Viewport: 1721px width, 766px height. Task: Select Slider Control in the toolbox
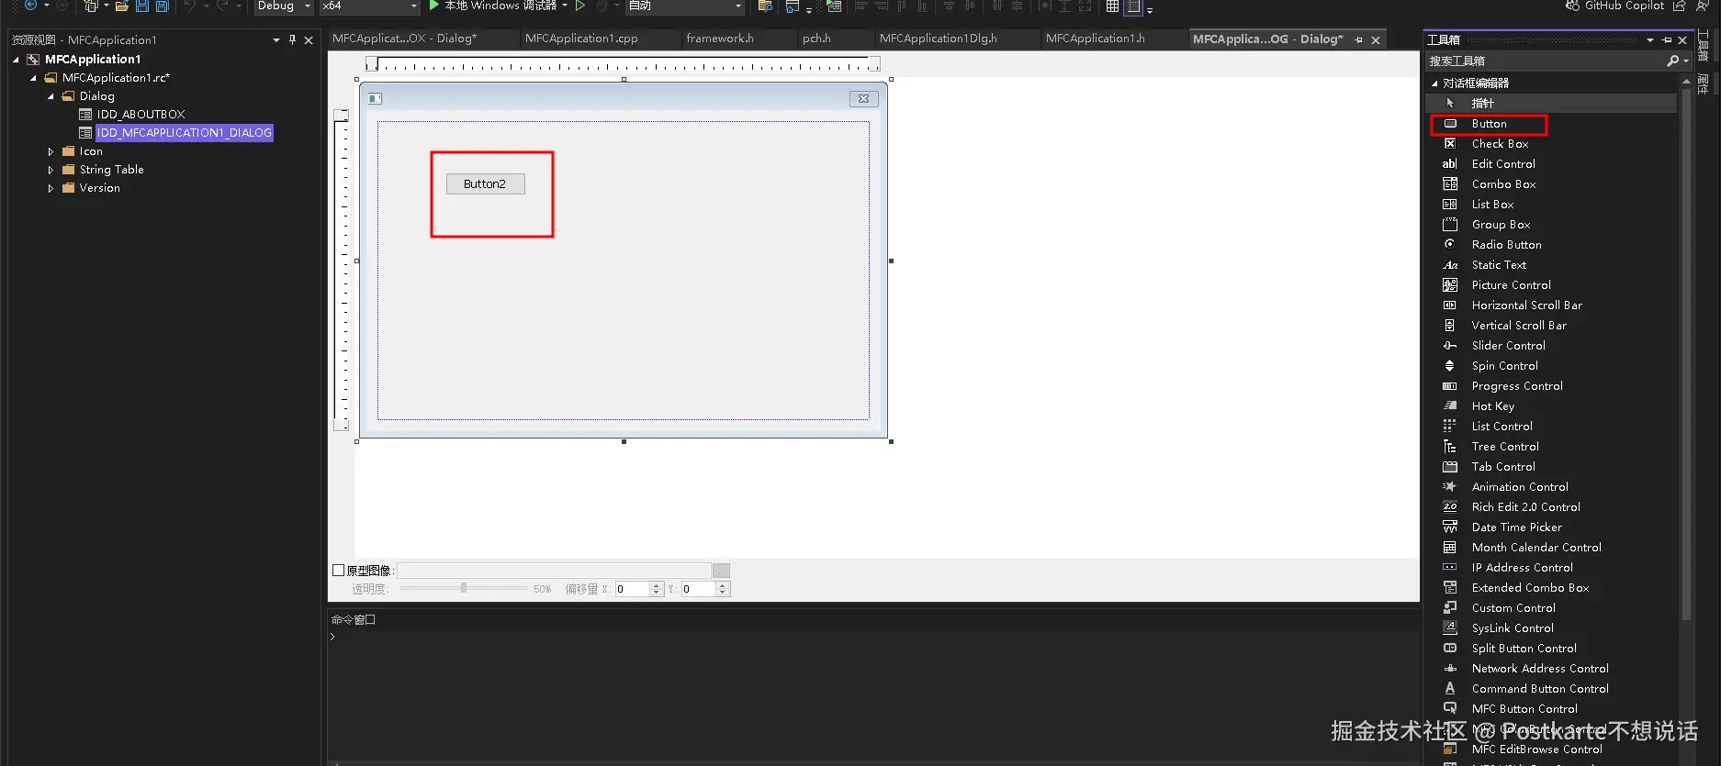click(x=1508, y=346)
